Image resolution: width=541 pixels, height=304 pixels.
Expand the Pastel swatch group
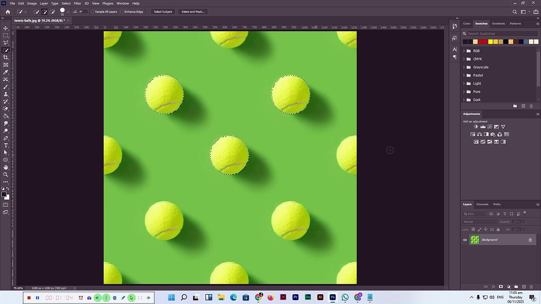click(464, 75)
